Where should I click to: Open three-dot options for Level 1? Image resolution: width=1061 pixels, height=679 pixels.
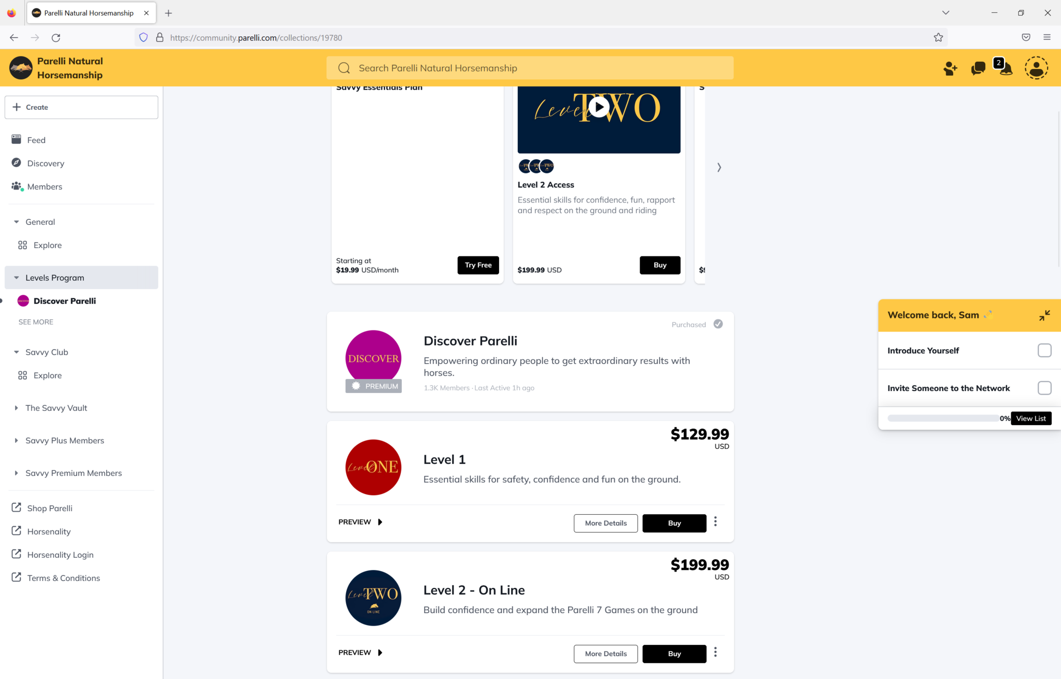715,522
